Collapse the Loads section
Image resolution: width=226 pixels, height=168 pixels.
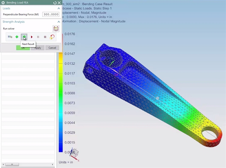click(59, 8)
